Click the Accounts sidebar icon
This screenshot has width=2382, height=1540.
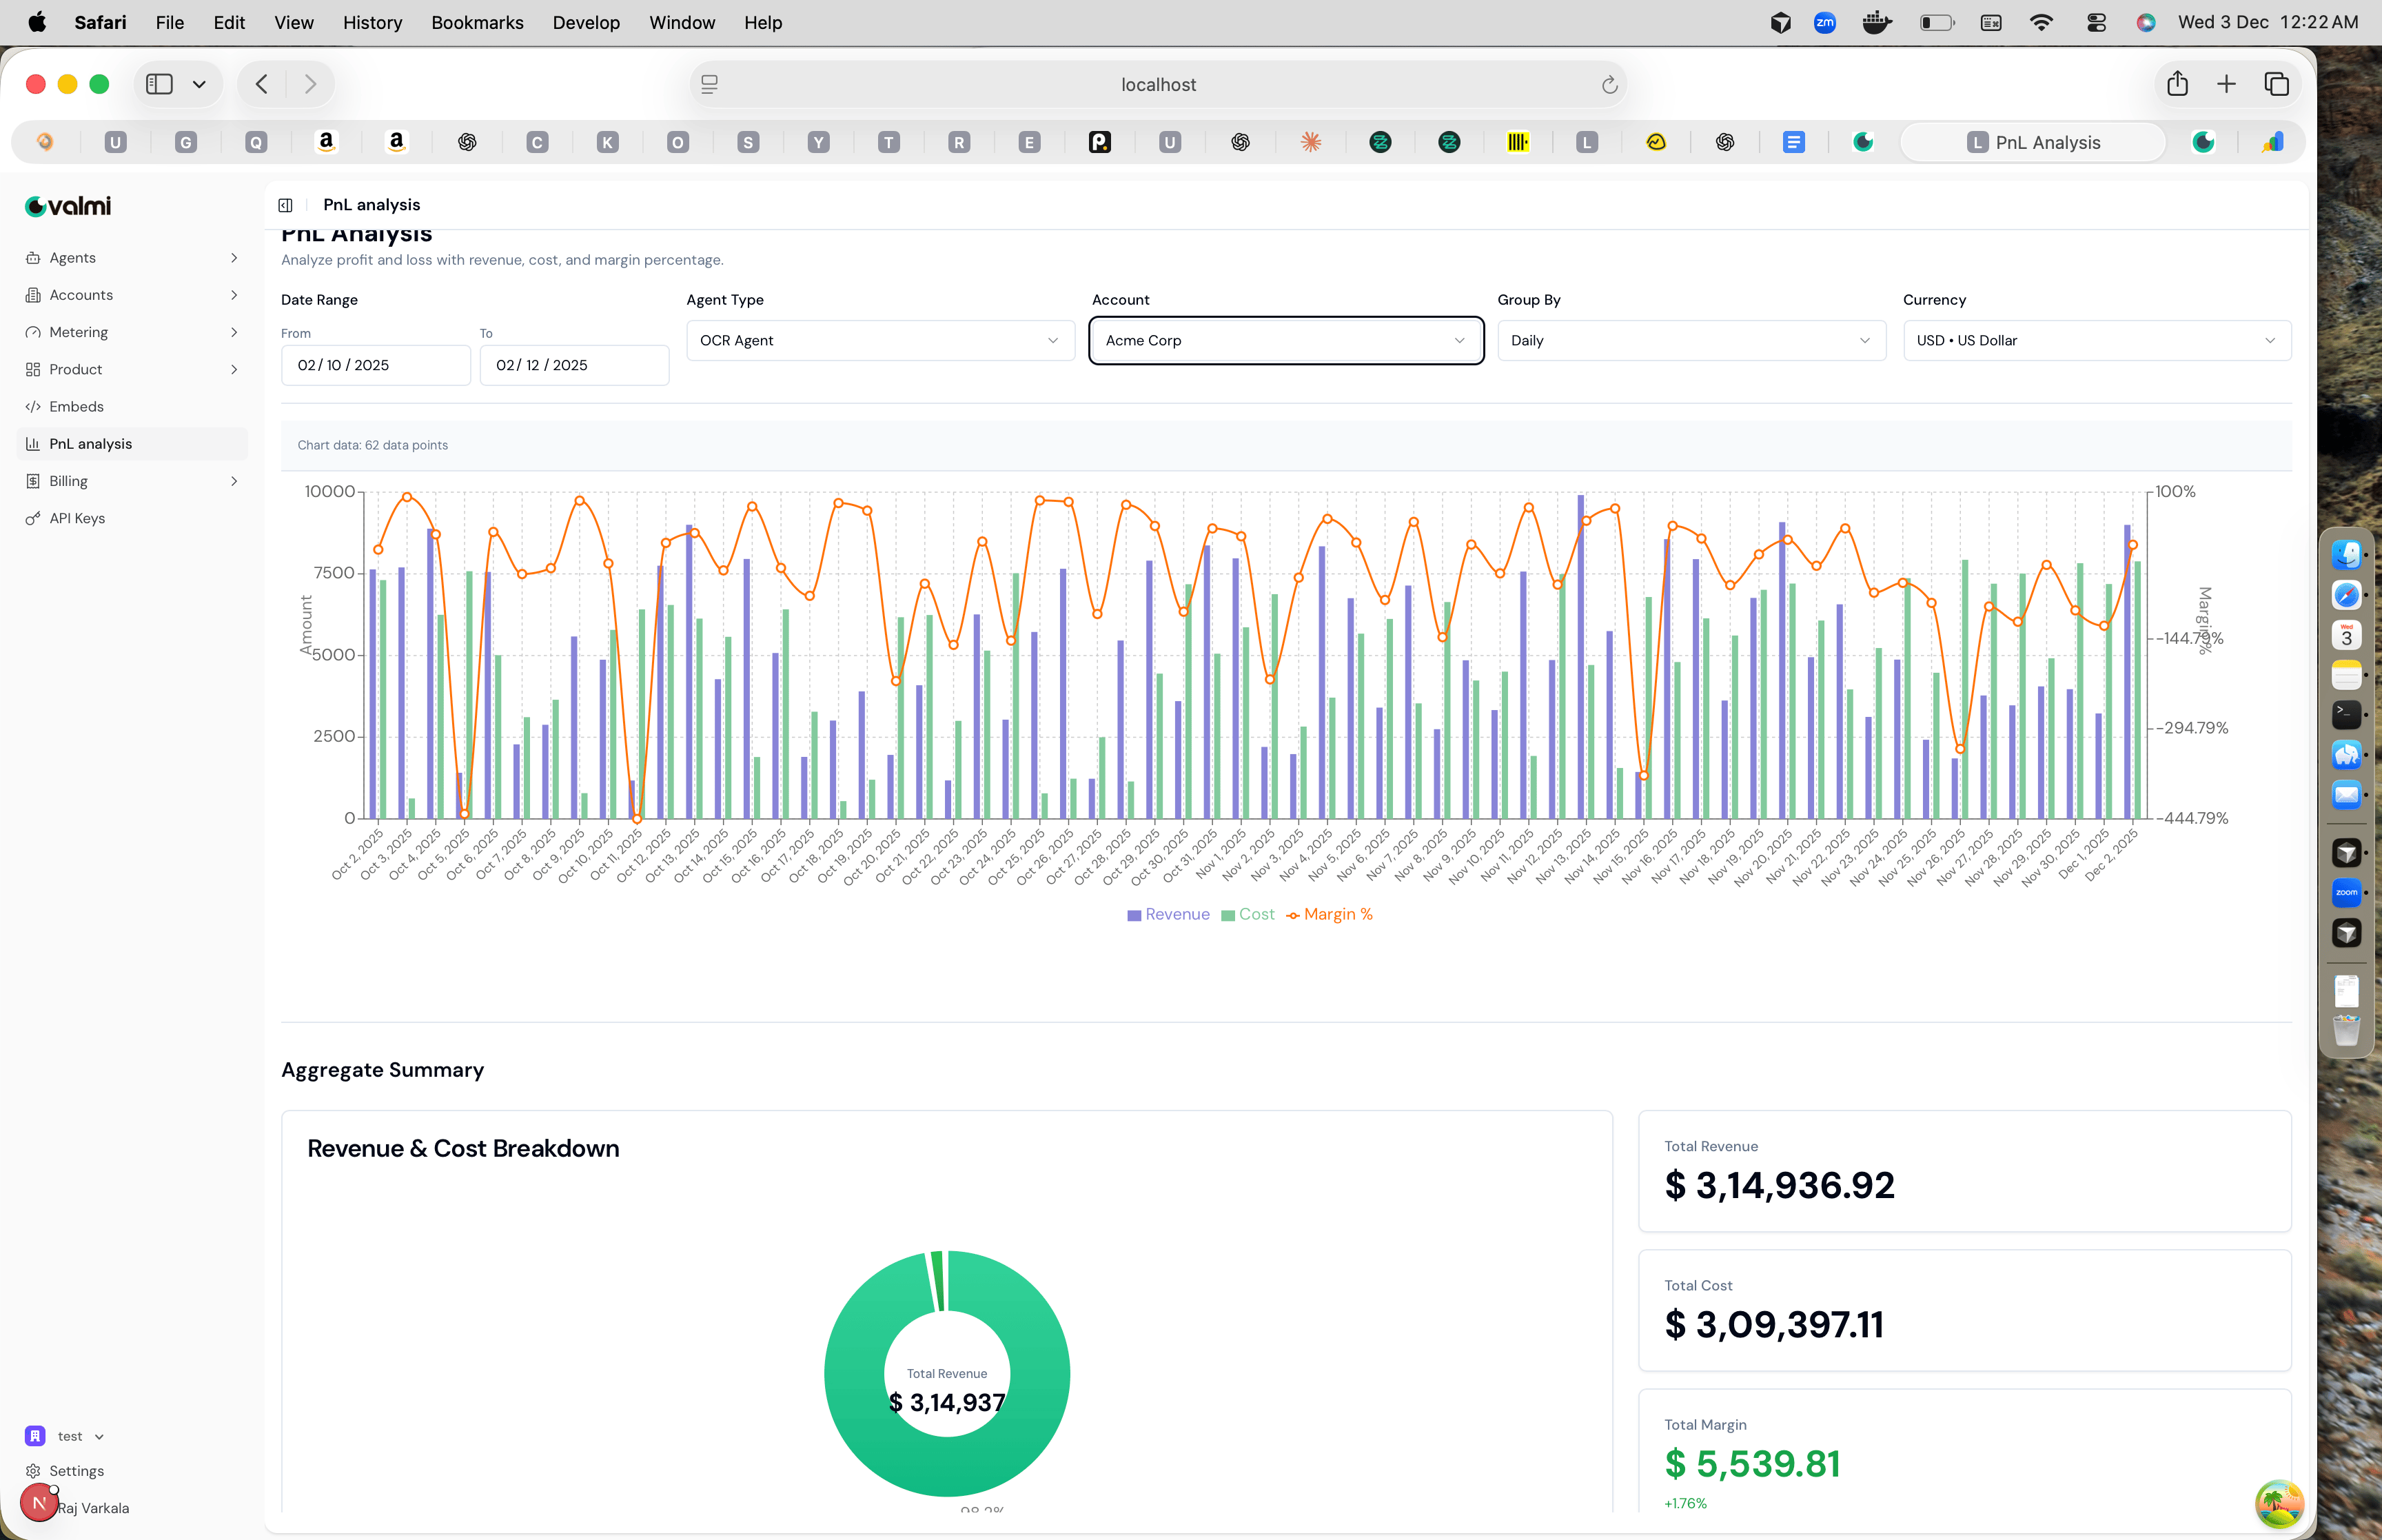(33, 295)
